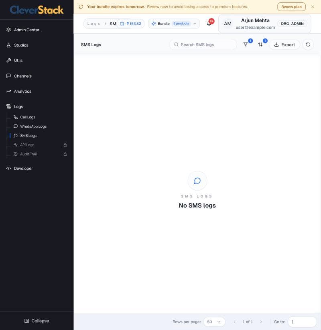Click the SMS Logs page heading
Image resolution: width=321 pixels, height=330 pixels.
tap(91, 45)
